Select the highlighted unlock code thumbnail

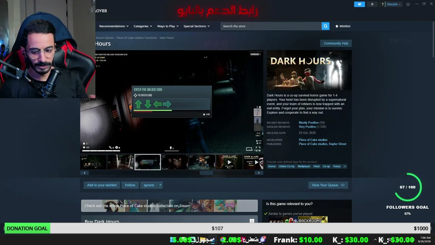pos(147,162)
